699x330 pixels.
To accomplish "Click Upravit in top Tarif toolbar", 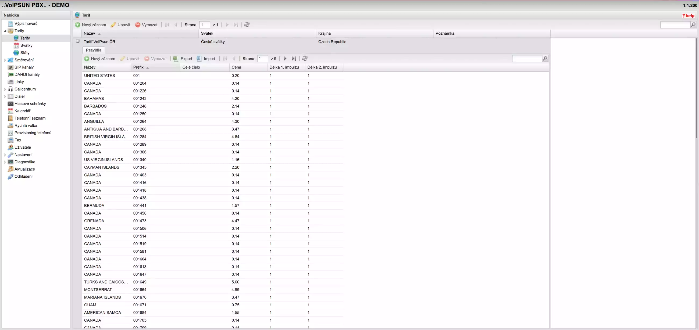I will 120,25.
